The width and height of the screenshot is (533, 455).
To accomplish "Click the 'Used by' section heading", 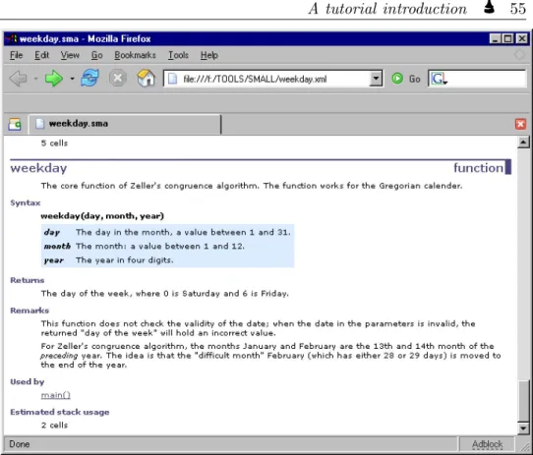I will click(x=28, y=382).
